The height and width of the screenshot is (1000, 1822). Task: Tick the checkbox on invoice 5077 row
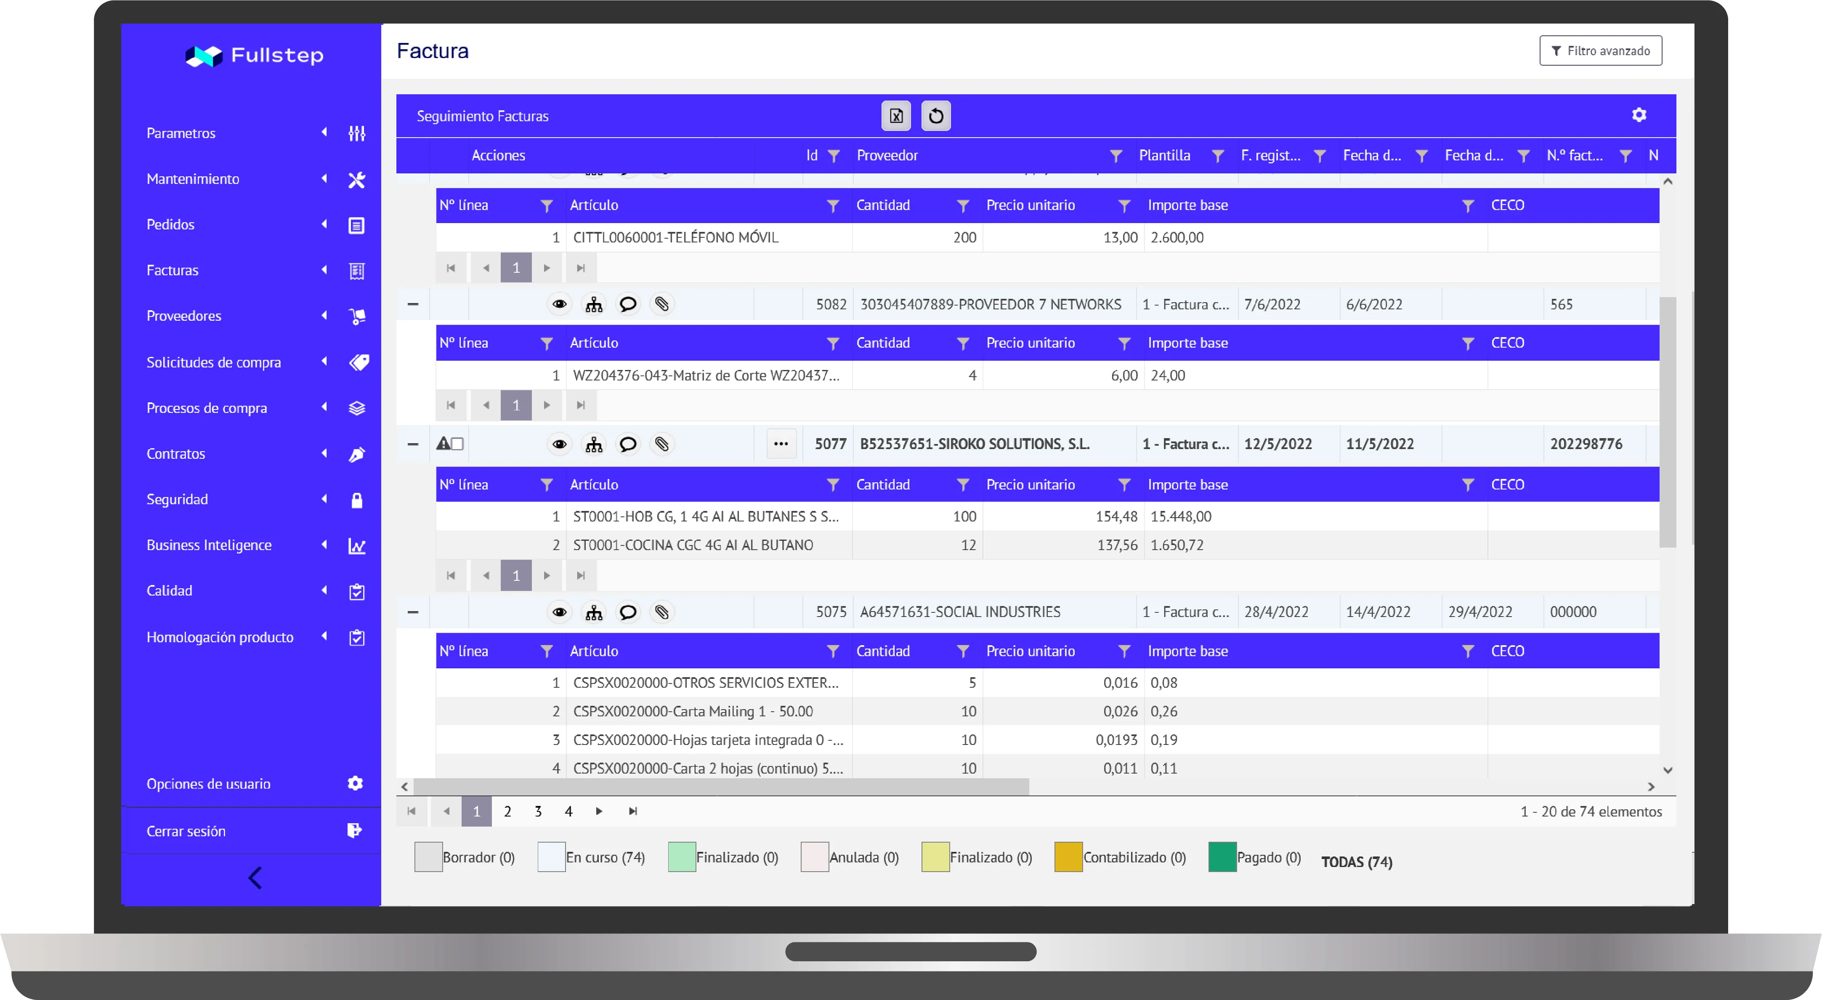[x=458, y=444]
